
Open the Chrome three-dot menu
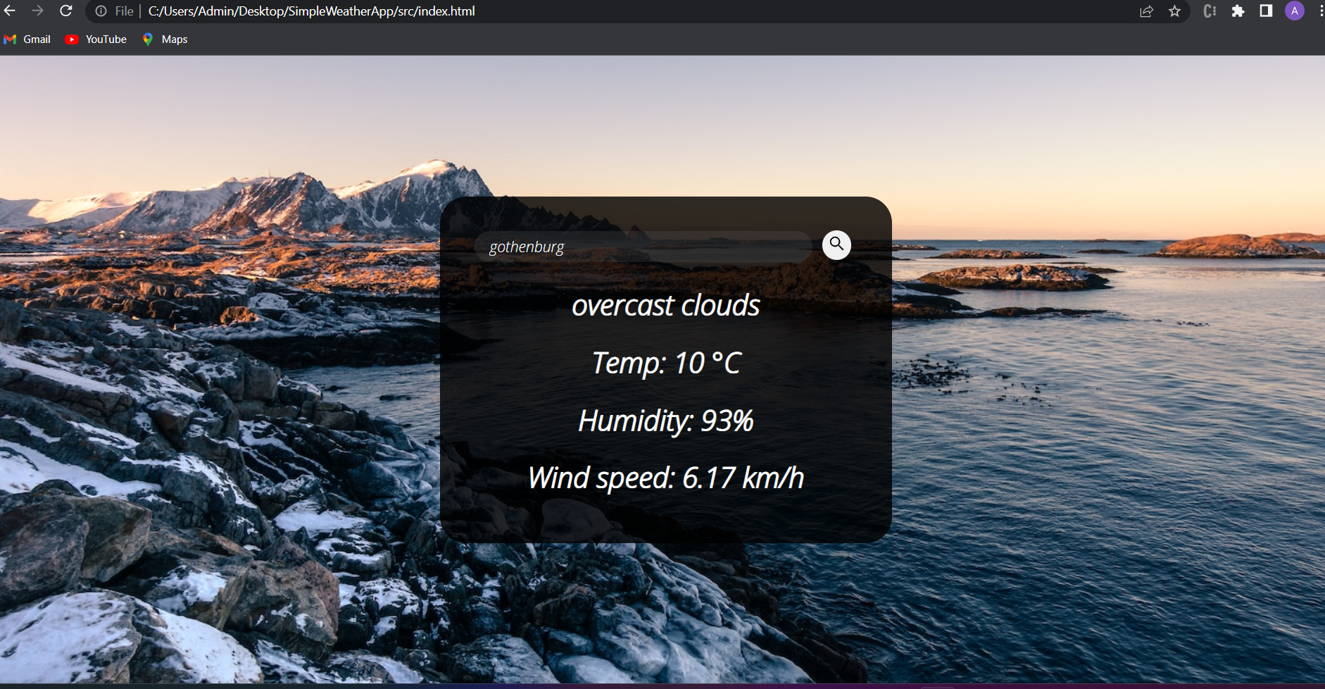coord(1320,11)
